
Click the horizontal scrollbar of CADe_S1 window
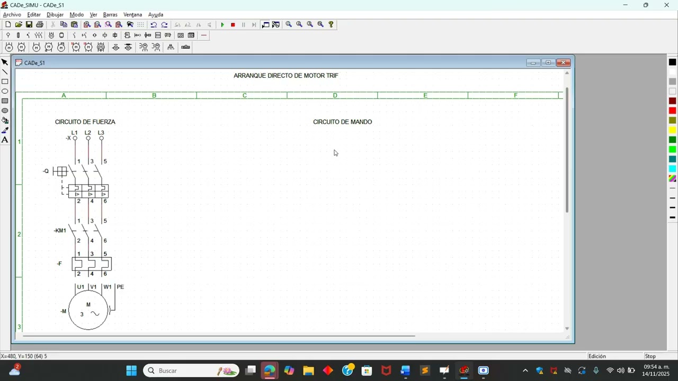point(218,336)
